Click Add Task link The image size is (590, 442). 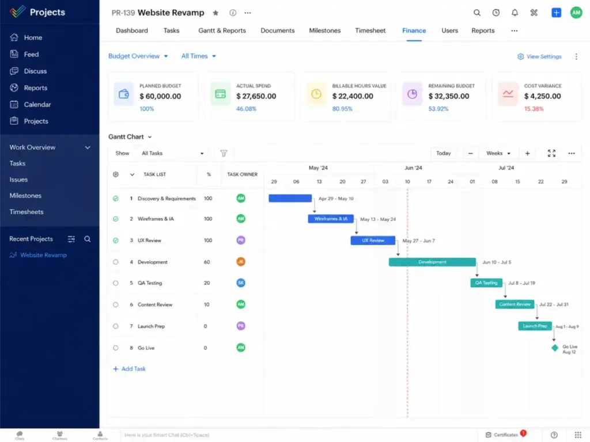coord(130,369)
